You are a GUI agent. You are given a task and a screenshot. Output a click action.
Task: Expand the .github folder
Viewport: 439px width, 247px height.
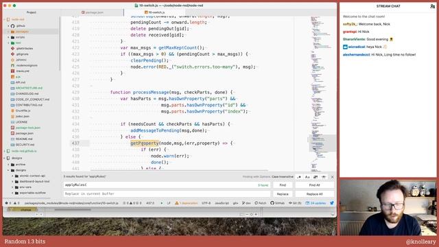[8, 26]
